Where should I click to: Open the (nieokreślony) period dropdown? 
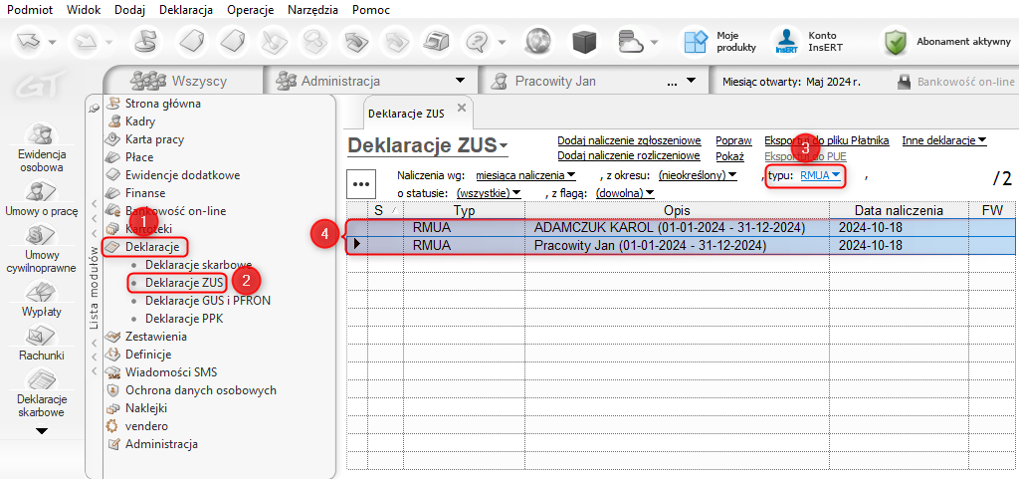tap(698, 175)
